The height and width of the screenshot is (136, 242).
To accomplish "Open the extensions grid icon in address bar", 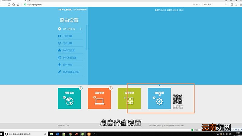I will (x=194, y=5).
